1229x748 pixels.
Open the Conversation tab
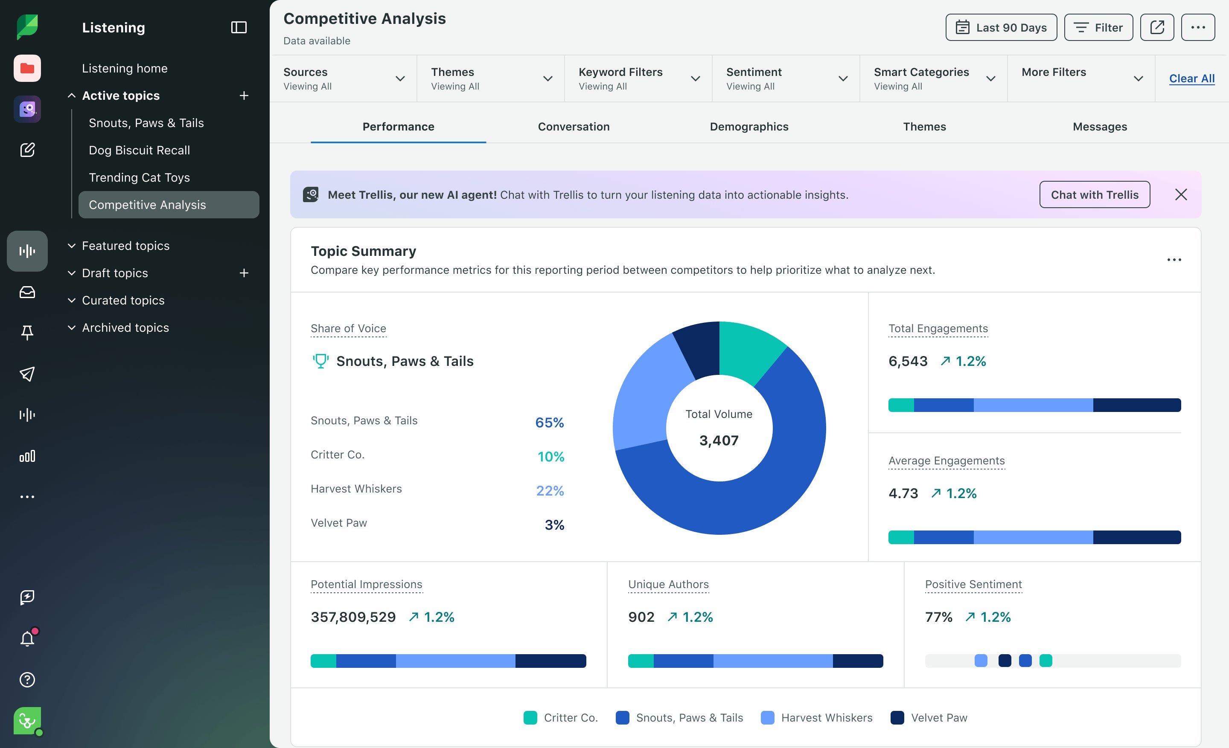574,127
